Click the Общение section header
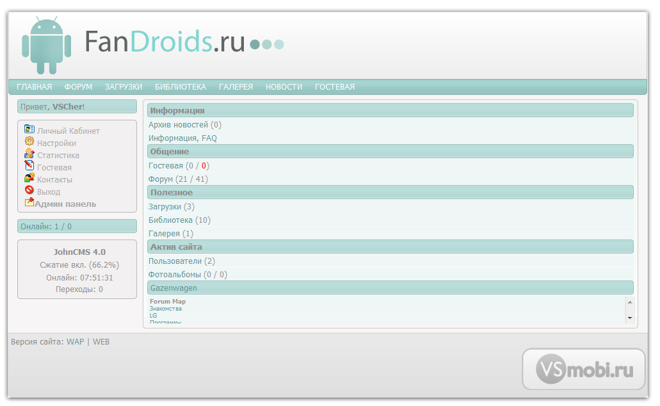The image size is (660, 406). 390,151
